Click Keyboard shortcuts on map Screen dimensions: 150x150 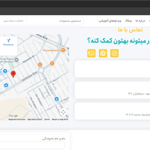point(17,119)
